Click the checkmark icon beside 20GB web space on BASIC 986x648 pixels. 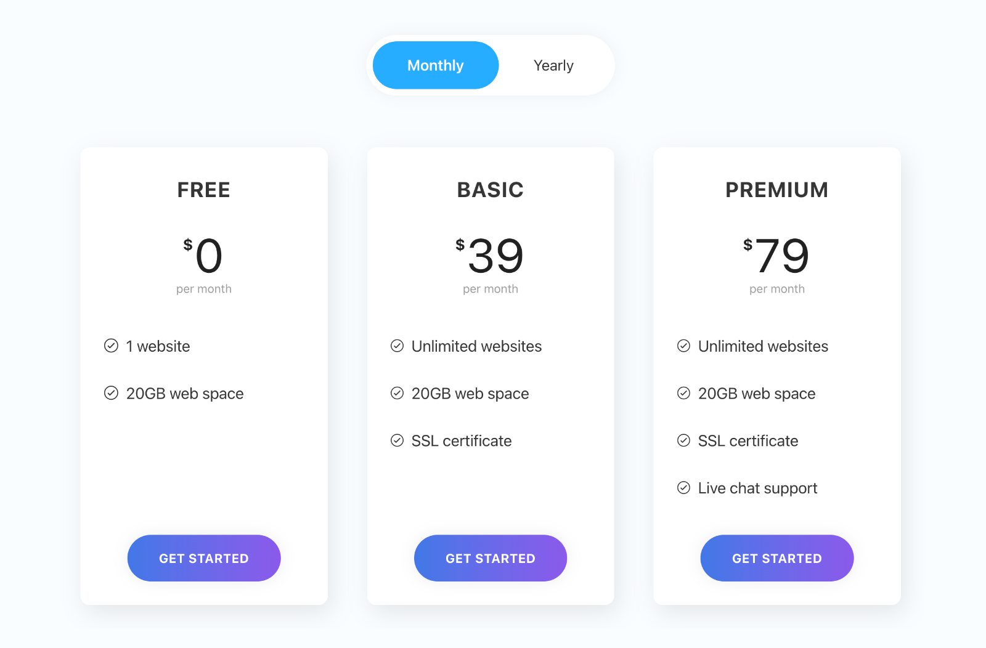397,392
